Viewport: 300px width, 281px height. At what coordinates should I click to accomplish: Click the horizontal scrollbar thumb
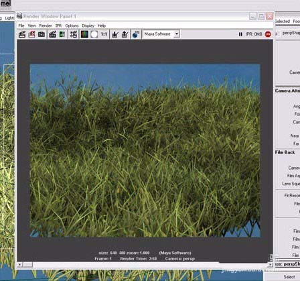click(x=28, y=264)
